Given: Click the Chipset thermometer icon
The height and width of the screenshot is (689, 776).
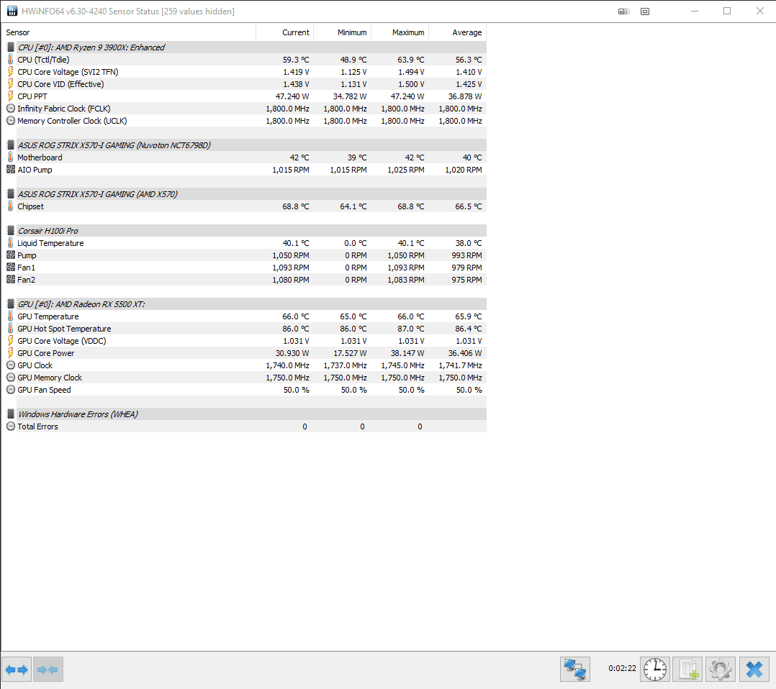Looking at the screenshot, I should (10, 206).
